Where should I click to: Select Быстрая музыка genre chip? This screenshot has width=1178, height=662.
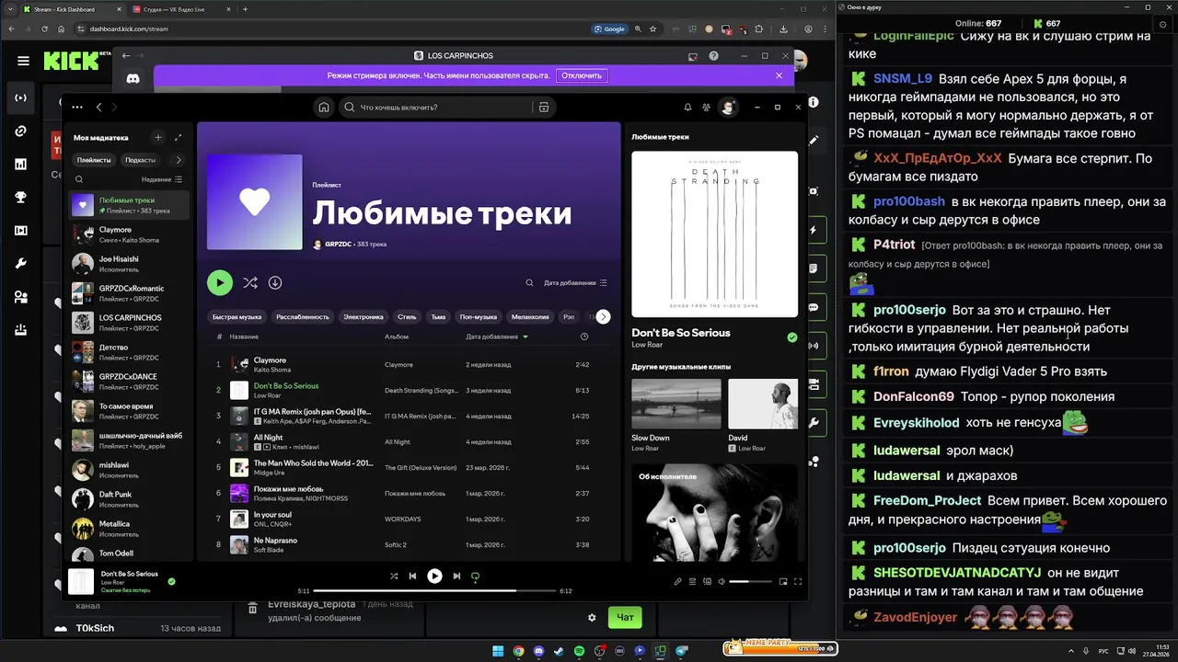[x=237, y=316]
